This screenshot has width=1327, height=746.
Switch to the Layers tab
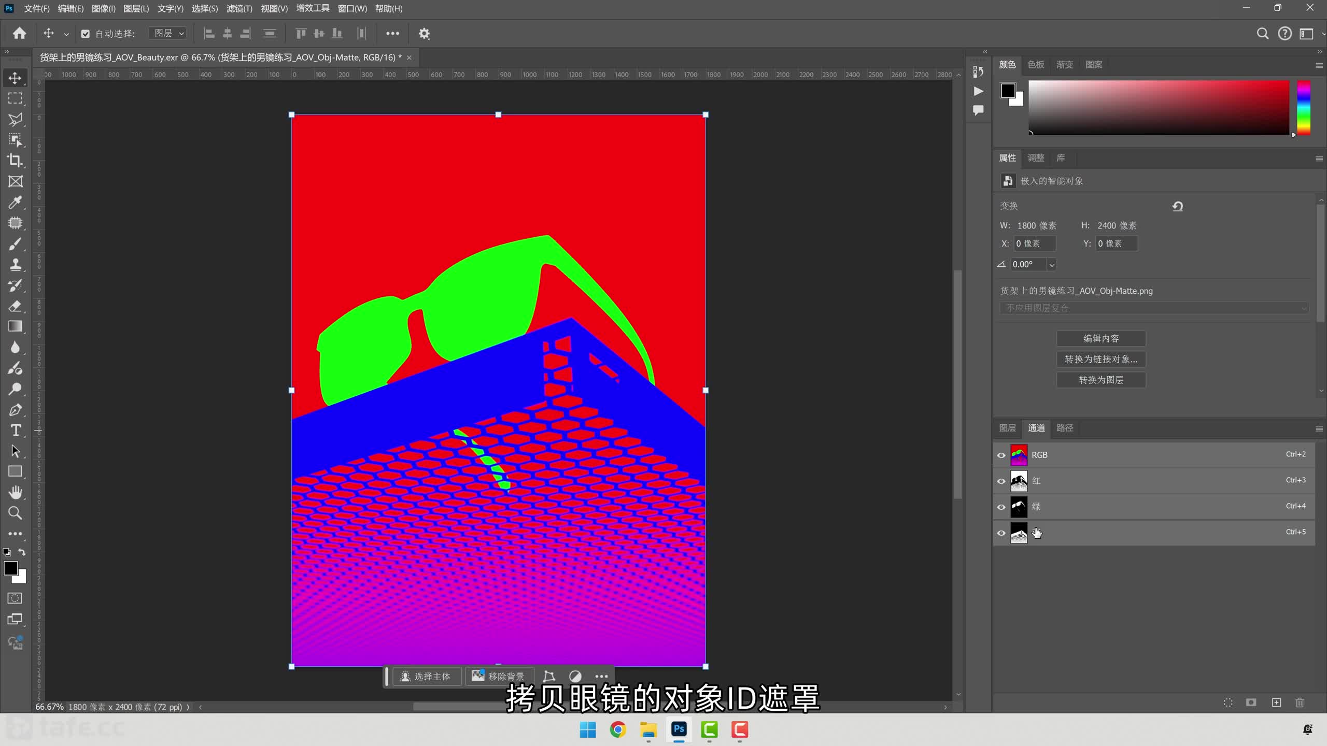pos(1007,428)
